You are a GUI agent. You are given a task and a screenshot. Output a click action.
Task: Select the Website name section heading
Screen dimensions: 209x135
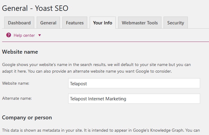pyautogui.click(x=20, y=52)
